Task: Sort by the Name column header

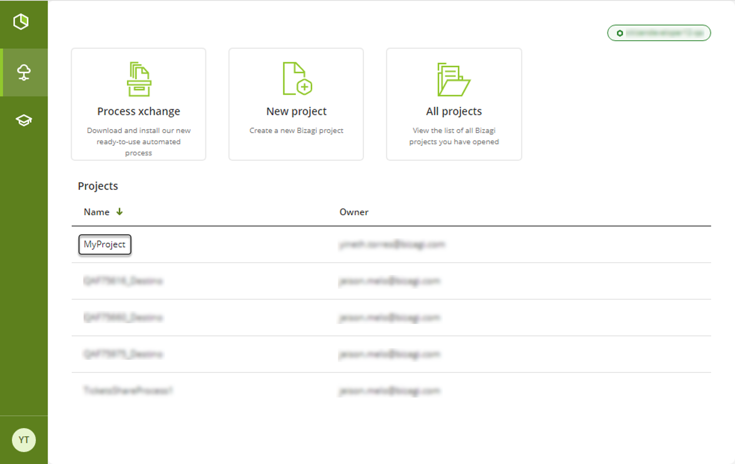Action: click(x=96, y=212)
